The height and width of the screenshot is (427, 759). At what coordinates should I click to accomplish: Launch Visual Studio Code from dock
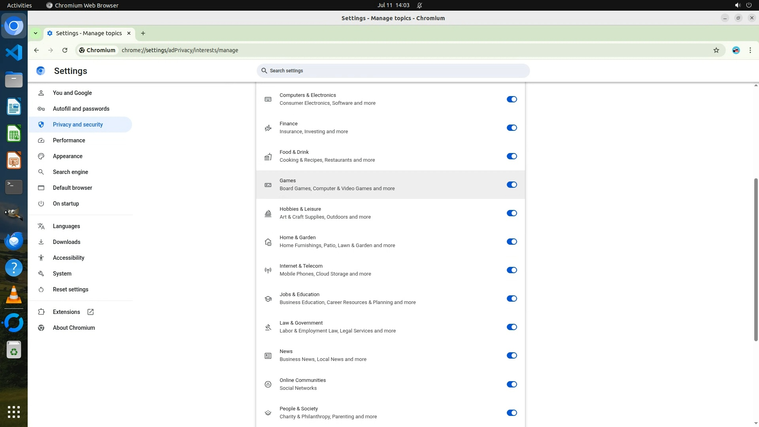[x=14, y=53]
